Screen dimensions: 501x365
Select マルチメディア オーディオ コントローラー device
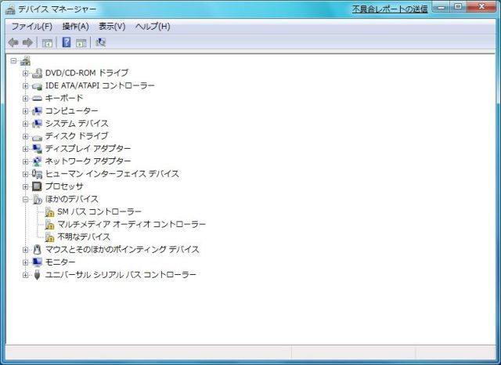pyautogui.click(x=132, y=225)
